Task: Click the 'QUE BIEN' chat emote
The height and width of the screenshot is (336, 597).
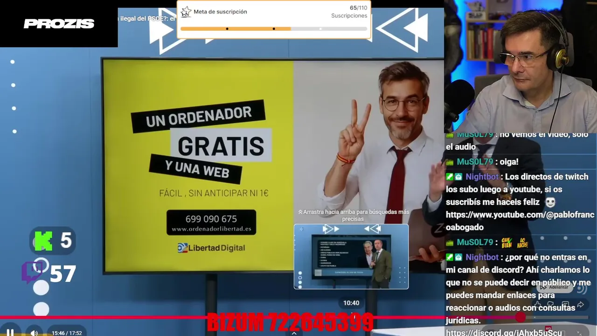Action: (507, 243)
